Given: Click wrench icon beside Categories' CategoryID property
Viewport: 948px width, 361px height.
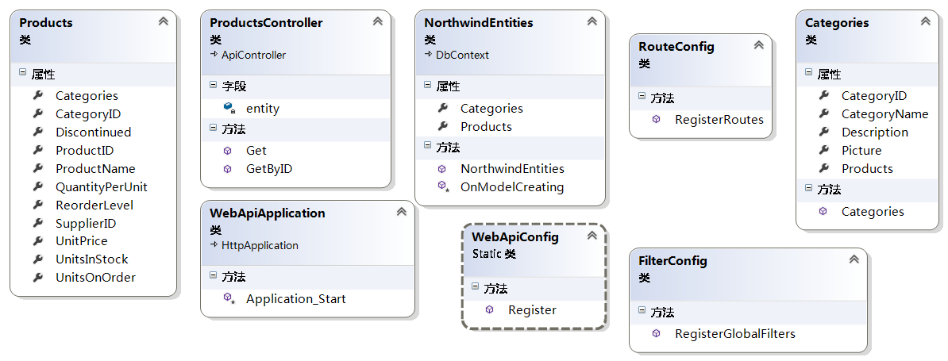Looking at the screenshot, I should (x=824, y=94).
